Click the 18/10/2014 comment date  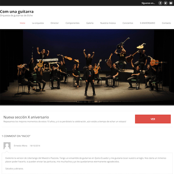(35, 146)
